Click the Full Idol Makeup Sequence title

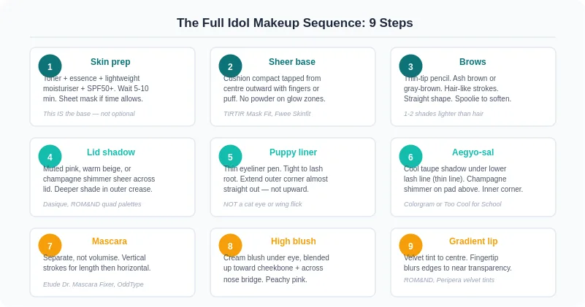(x=295, y=23)
